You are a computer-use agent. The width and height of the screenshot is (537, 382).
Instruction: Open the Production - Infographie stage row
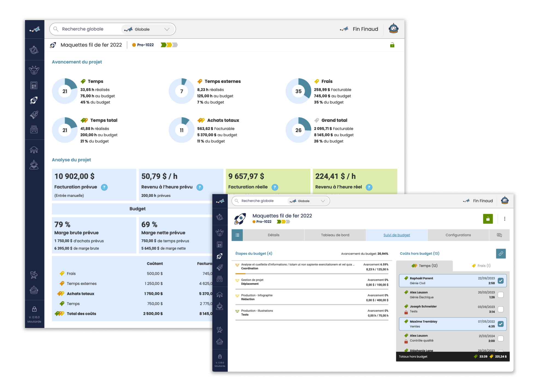click(312, 298)
